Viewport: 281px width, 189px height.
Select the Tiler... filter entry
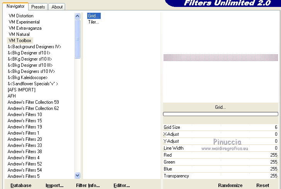point(93,22)
